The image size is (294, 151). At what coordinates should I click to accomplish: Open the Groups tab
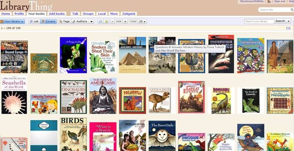[88, 14]
